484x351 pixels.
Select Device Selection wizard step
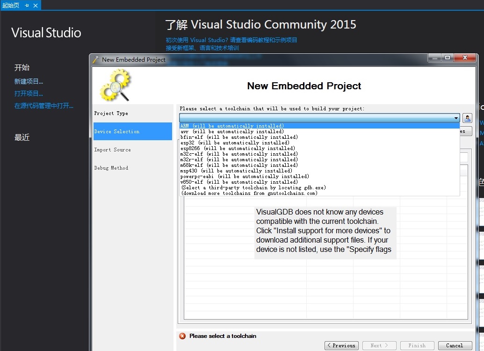click(133, 131)
